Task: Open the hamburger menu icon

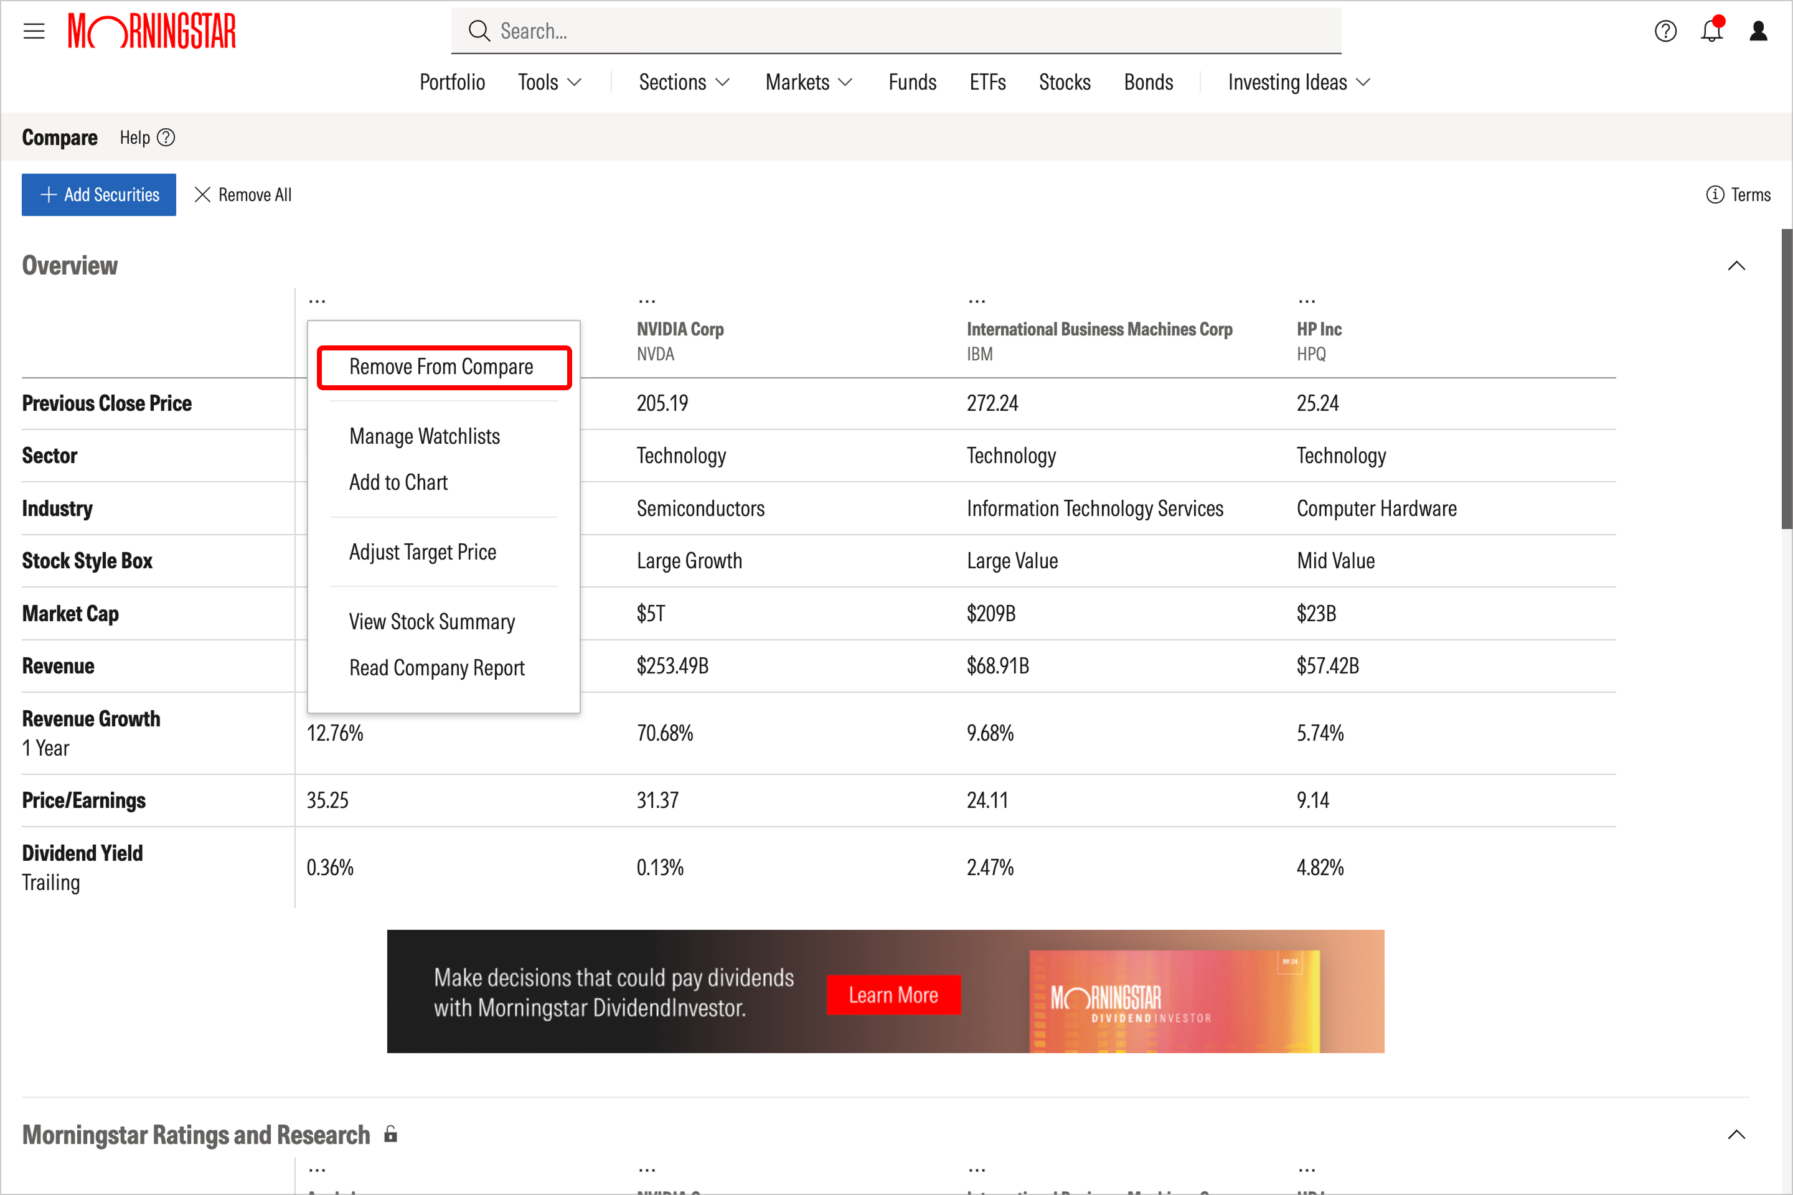Action: 34,31
